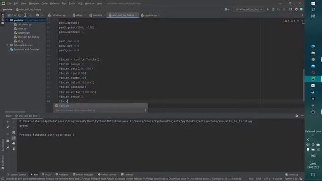Pin the Run tab with pin icon
This screenshot has width=322, height=181.
[8, 147]
